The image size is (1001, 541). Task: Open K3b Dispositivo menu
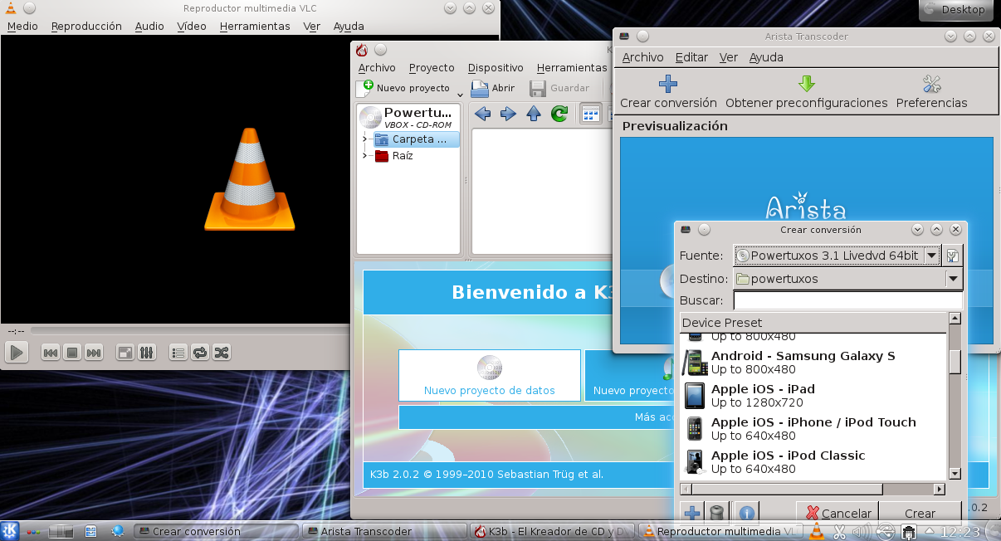pos(496,67)
